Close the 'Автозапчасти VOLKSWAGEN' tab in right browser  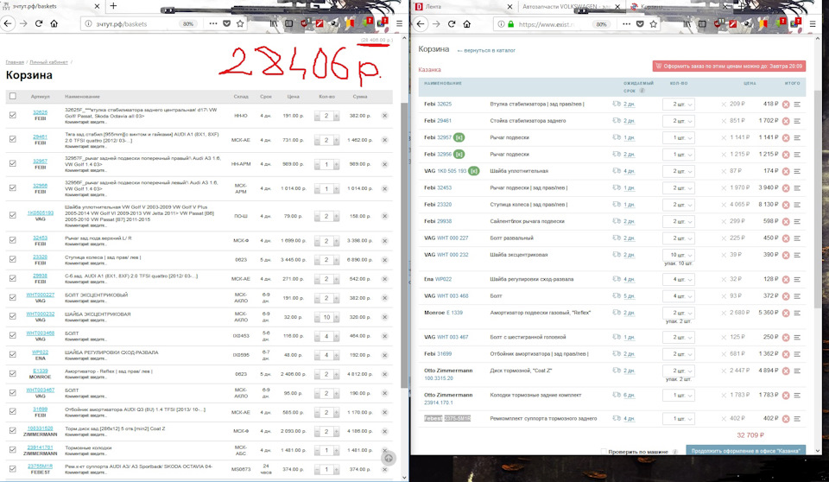click(x=617, y=6)
